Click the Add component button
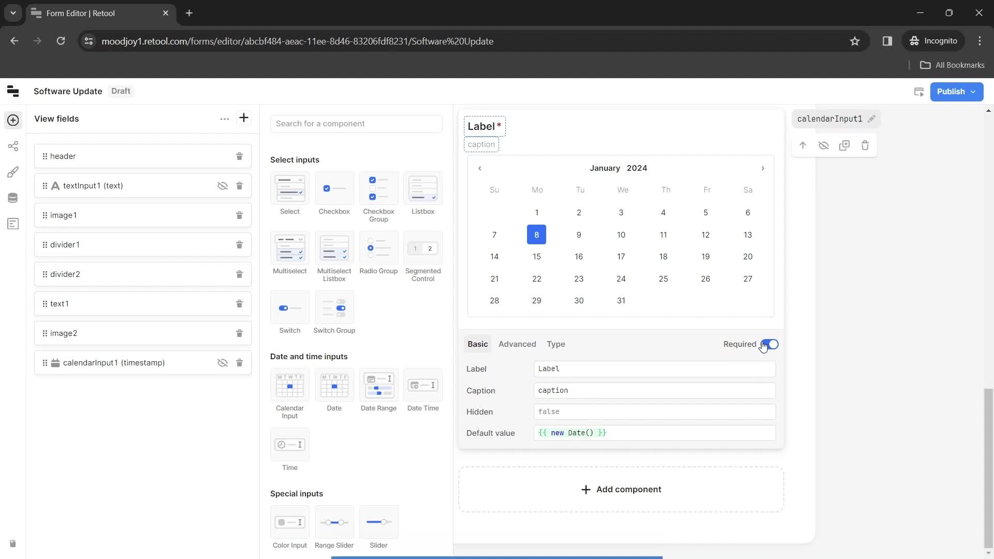Viewport: 994px width, 559px height. tap(620, 489)
